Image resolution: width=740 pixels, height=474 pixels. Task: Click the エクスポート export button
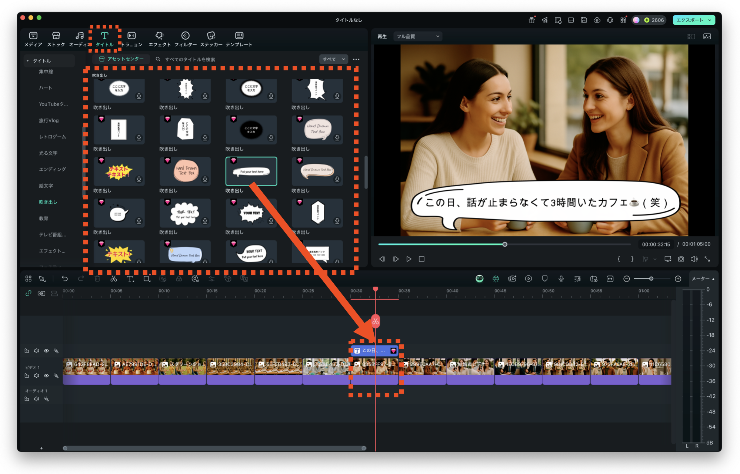point(689,20)
